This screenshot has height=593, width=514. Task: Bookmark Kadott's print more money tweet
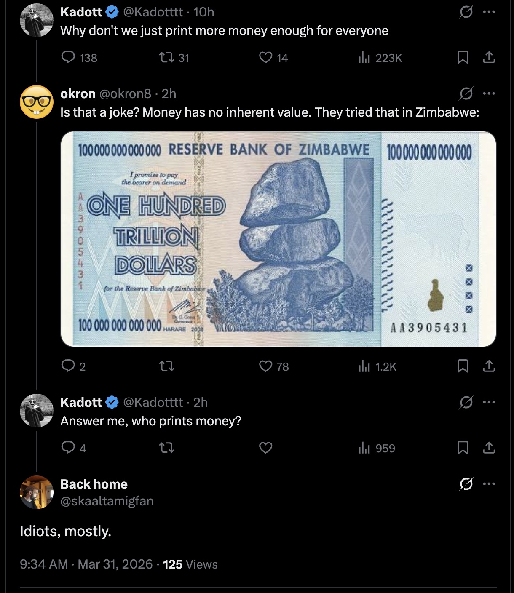463,57
